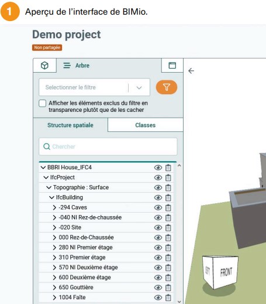266x304 pixels.
Task: Select the 000 Rez-de-Chaussée tree row
Action: coord(106,237)
